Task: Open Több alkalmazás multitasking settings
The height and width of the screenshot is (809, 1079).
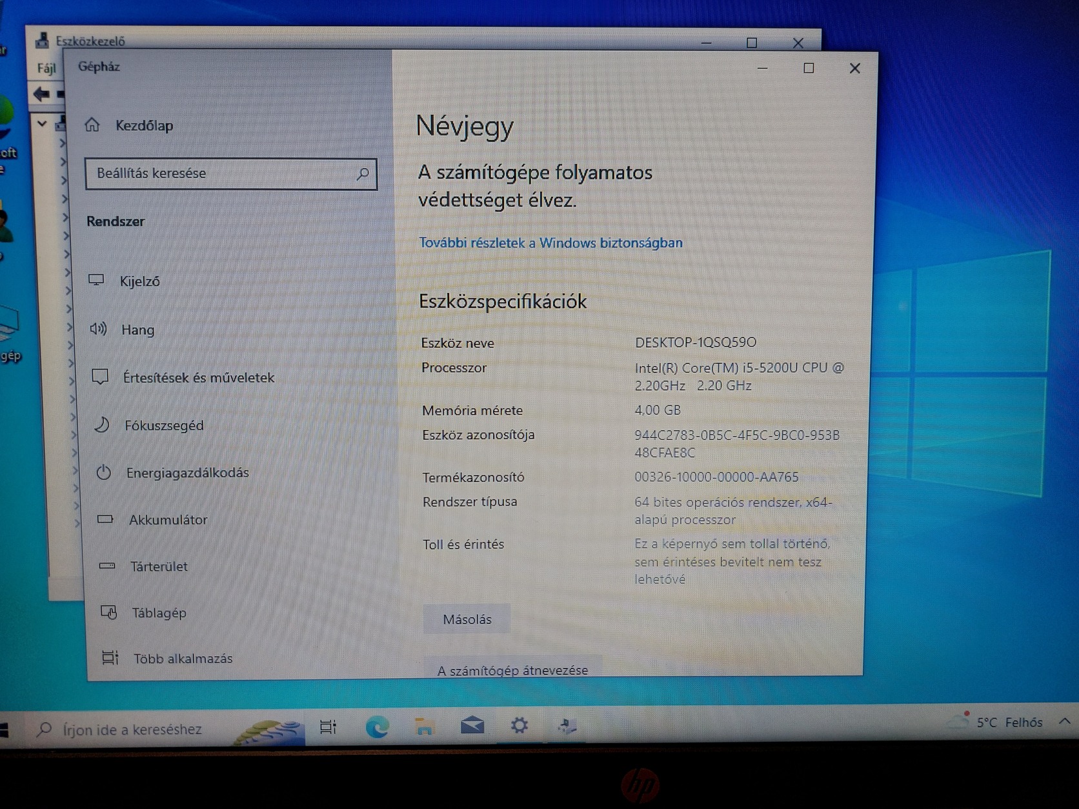Action: tap(167, 658)
